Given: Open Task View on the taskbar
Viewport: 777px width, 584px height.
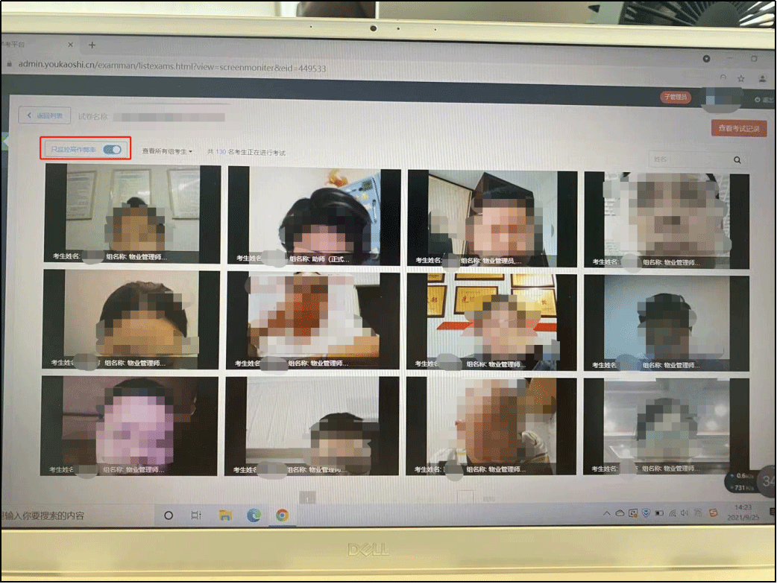Looking at the screenshot, I should [x=196, y=515].
